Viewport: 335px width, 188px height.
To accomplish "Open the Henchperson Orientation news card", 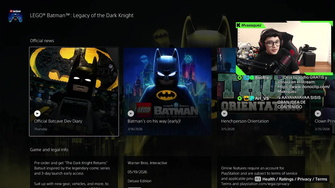I will point(261,91).
